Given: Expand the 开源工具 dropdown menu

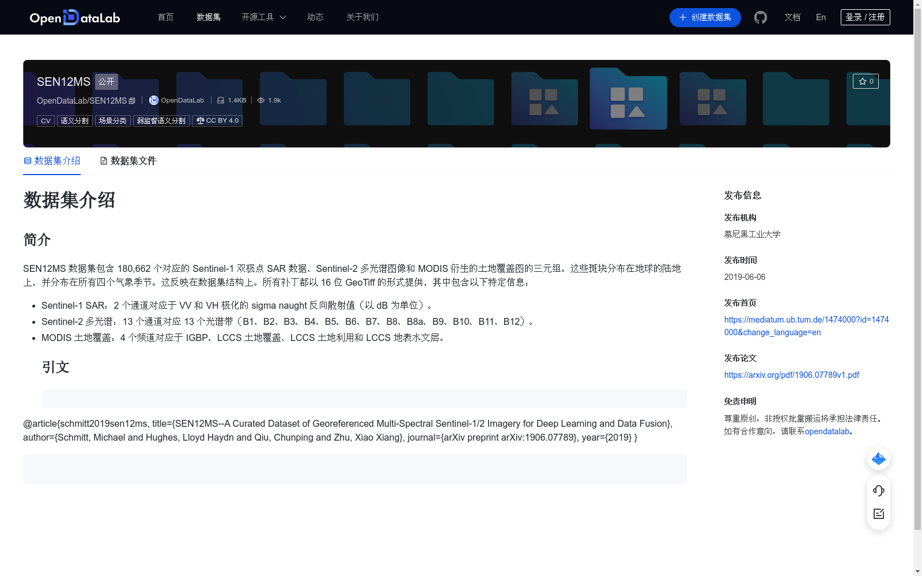Looking at the screenshot, I should [263, 17].
